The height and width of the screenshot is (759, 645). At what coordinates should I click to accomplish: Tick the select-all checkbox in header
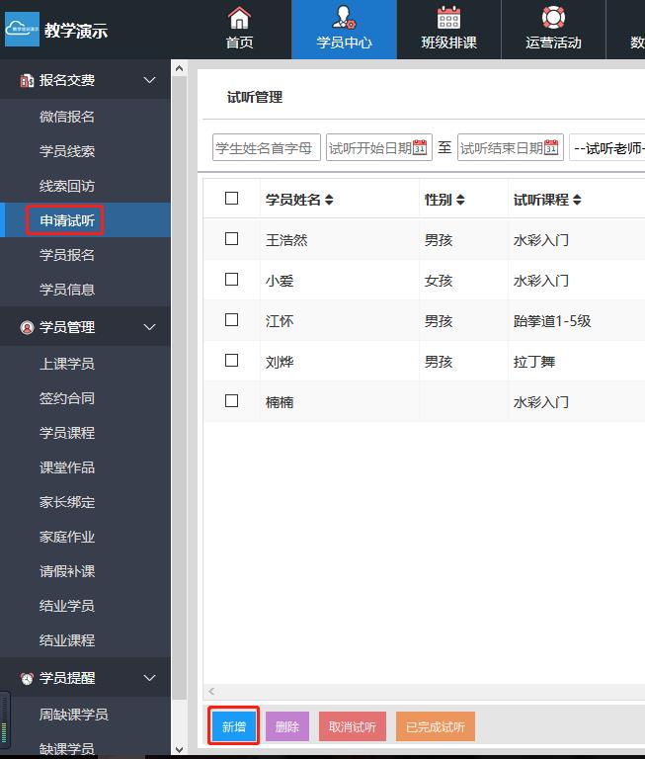(232, 199)
